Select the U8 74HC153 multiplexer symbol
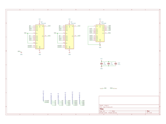This screenshot has height=124, width=166. pos(40,37)
